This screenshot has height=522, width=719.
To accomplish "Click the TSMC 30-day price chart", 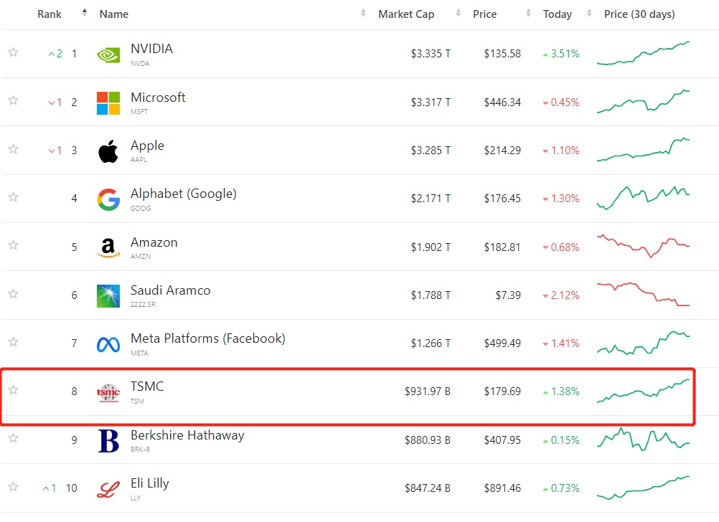I will click(x=643, y=391).
